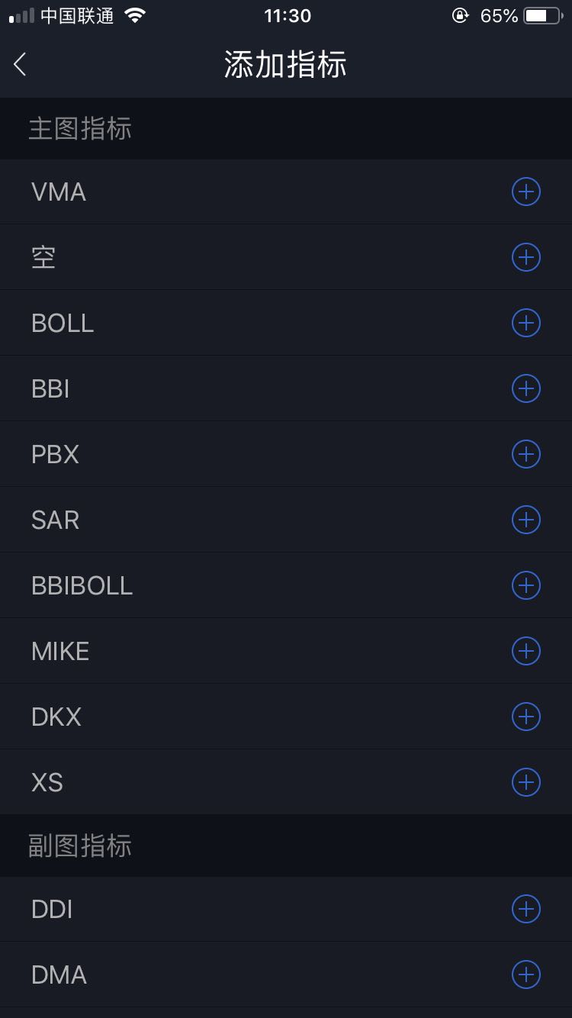This screenshot has width=572, height=1018.
Task: Tap the battery icon in status bar
Action: 542,16
